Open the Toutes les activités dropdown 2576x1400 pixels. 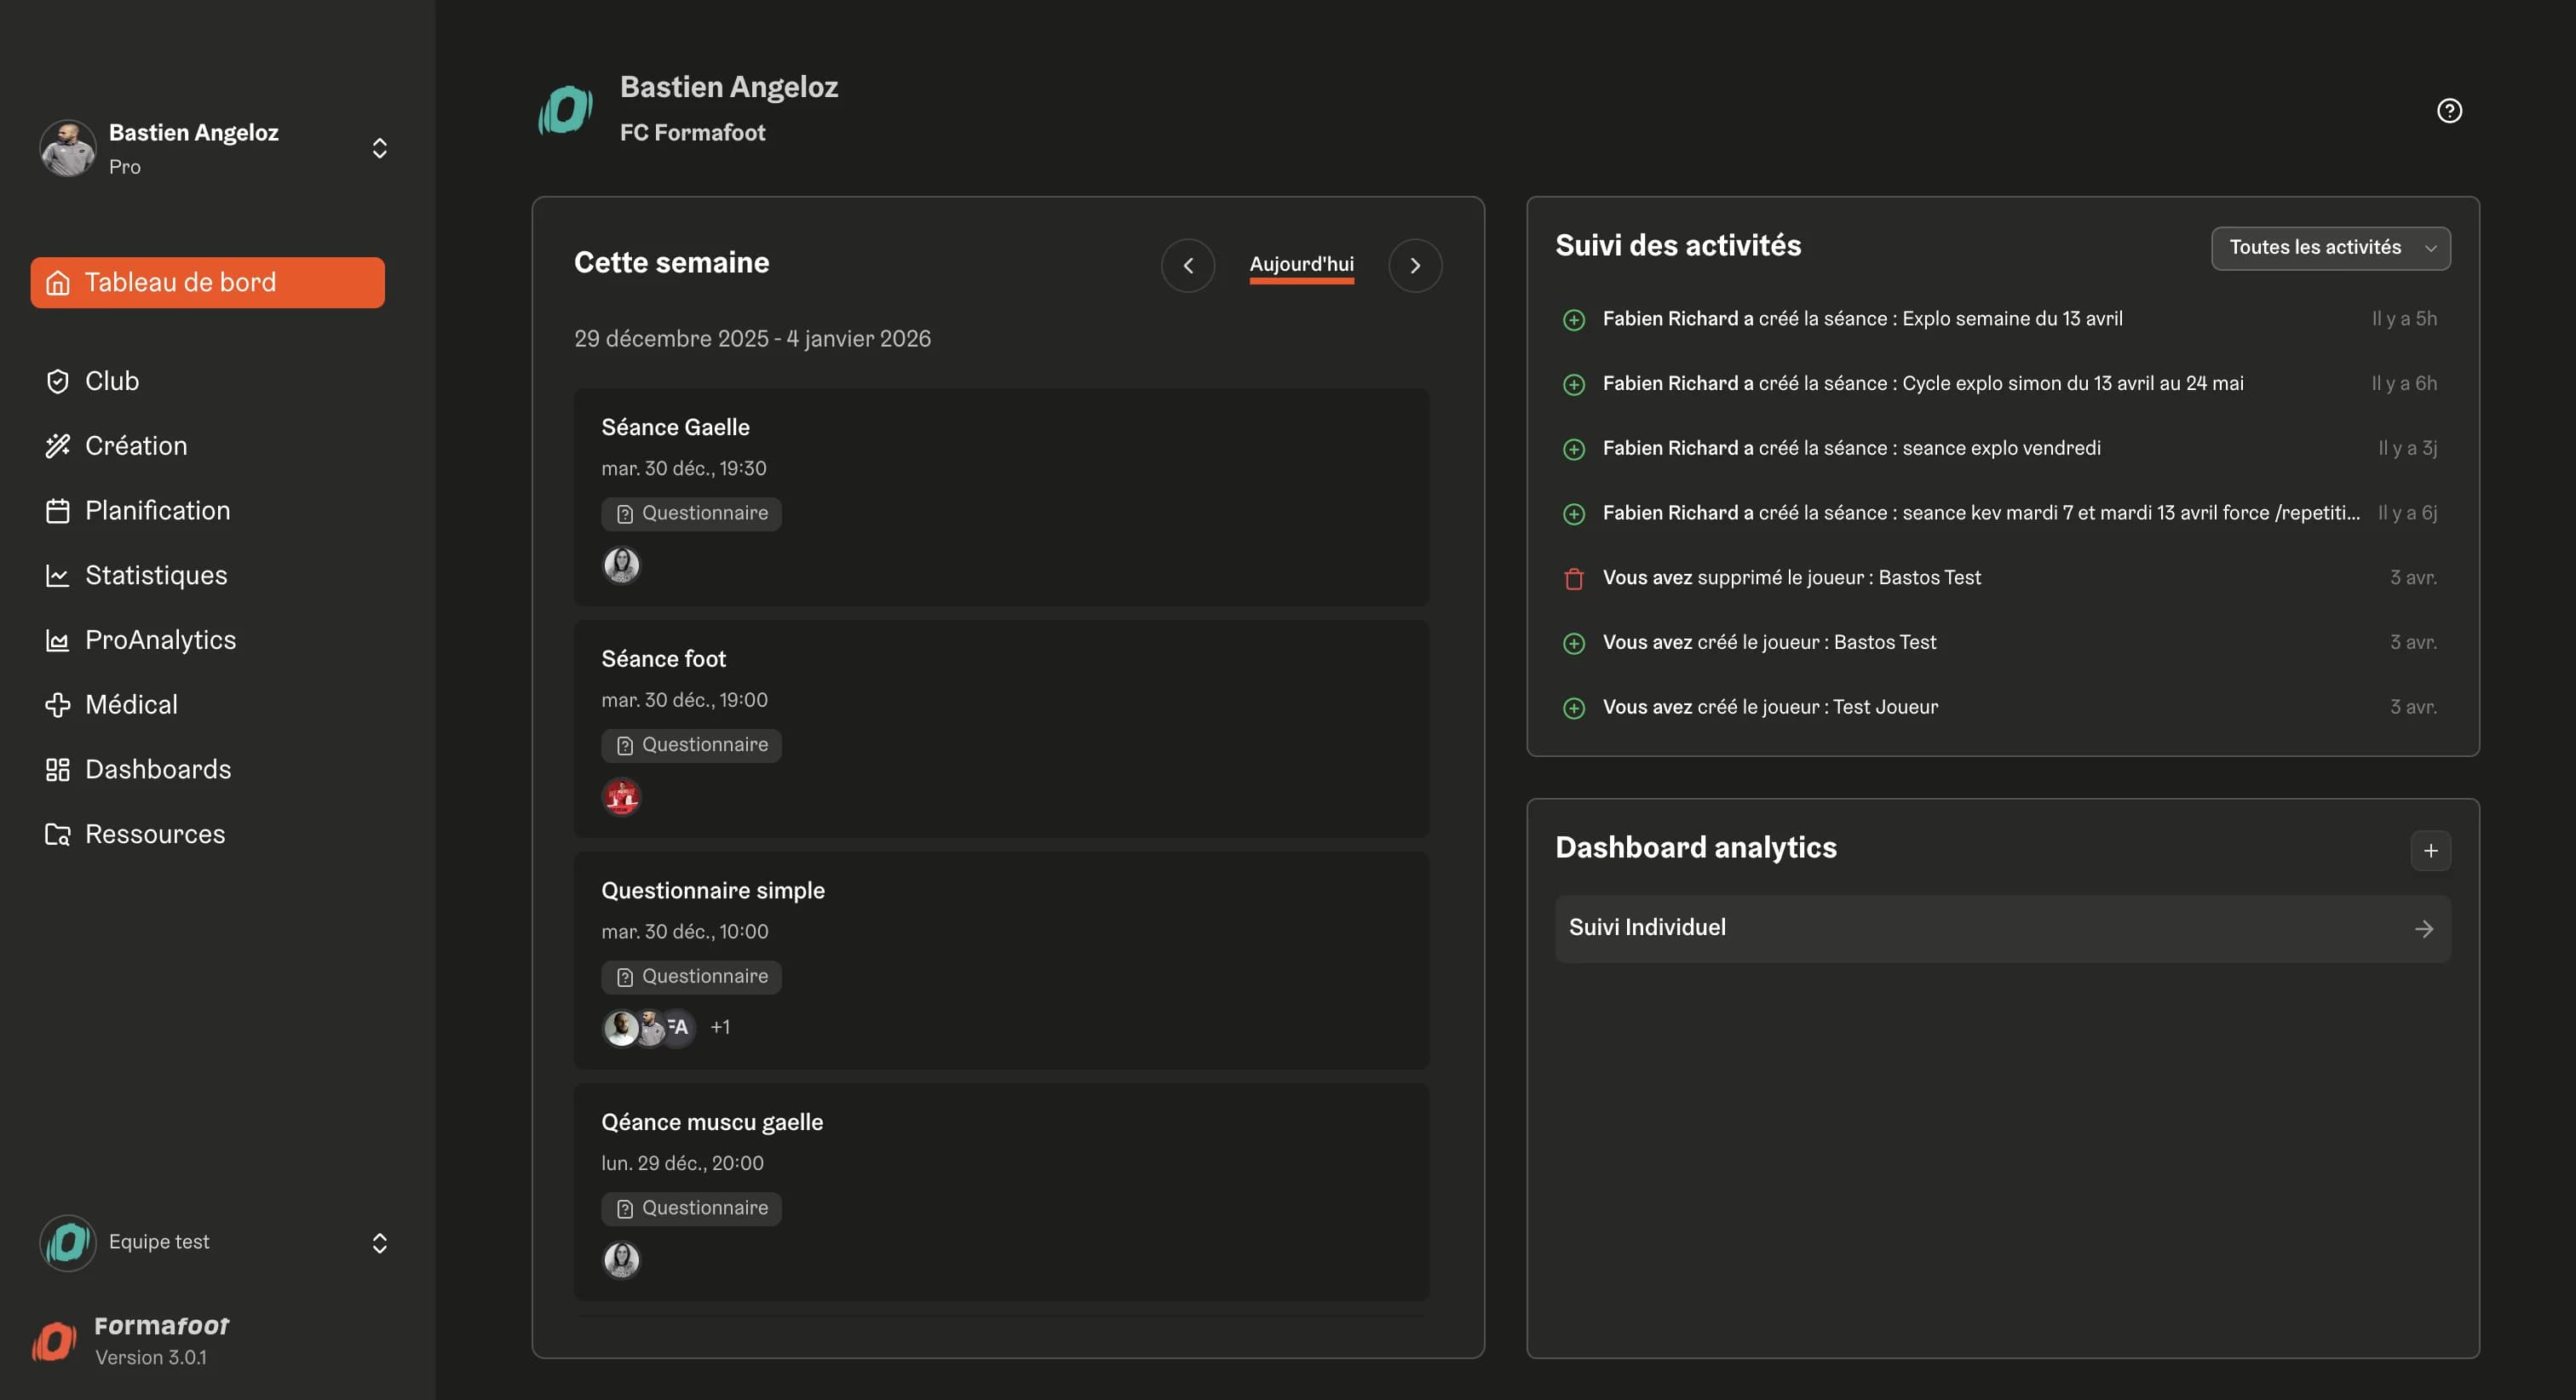[x=2330, y=248]
